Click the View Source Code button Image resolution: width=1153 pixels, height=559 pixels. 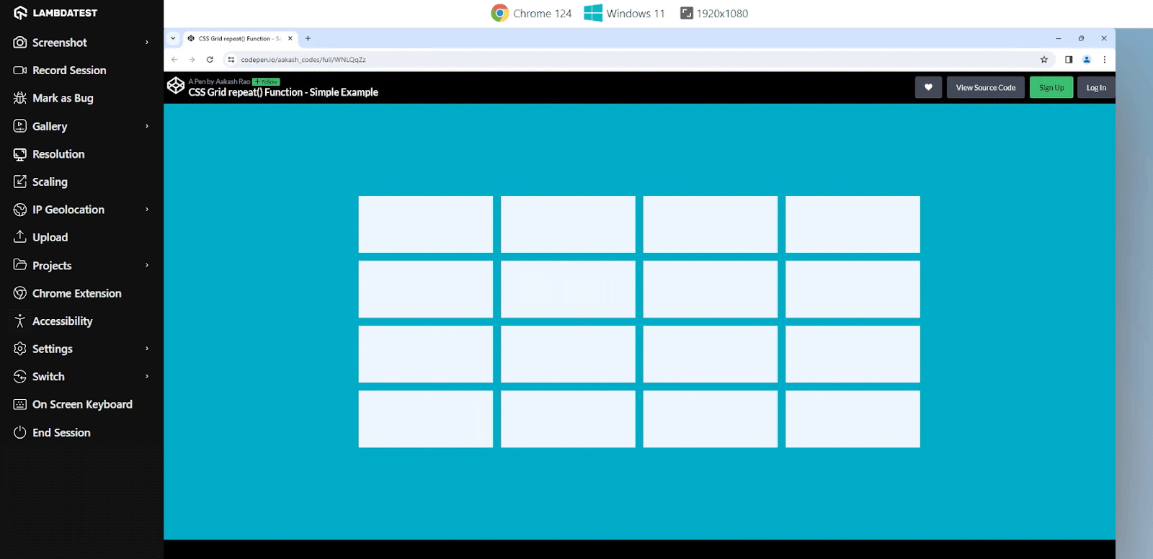(986, 87)
